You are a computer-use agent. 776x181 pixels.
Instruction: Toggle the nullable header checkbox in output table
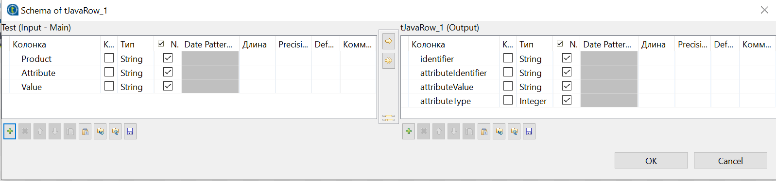pyautogui.click(x=560, y=44)
